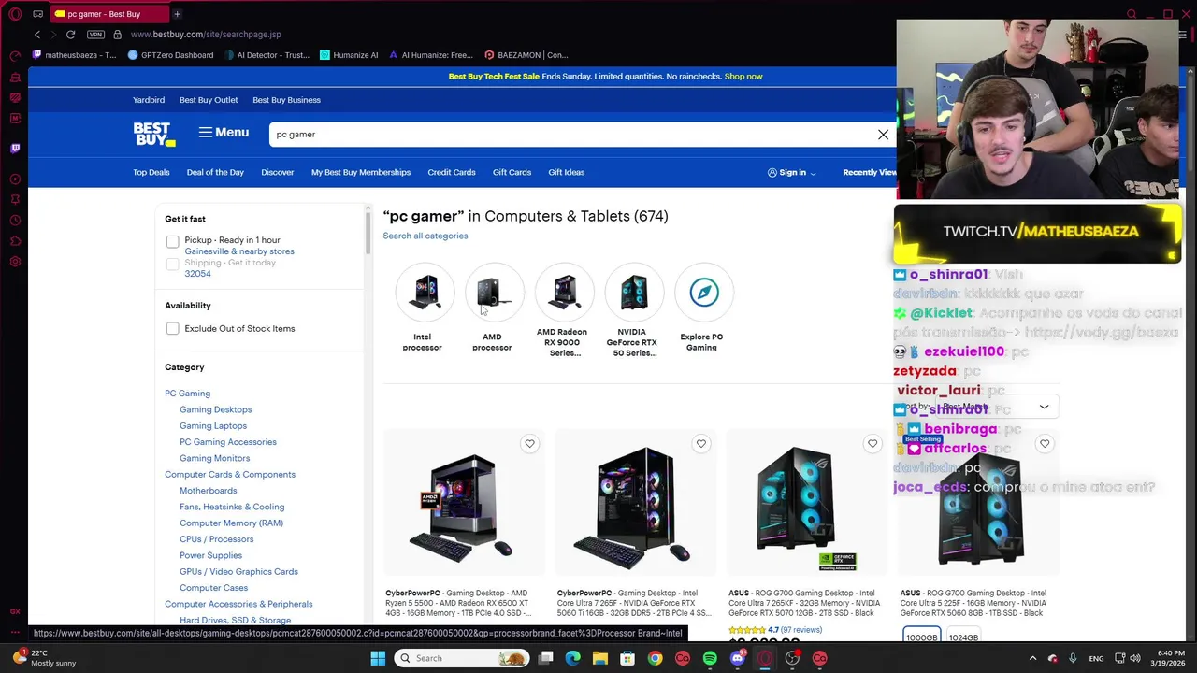Open Discord from the taskbar
The image size is (1197, 673).
(x=738, y=658)
